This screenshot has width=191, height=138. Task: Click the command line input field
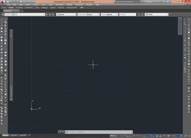click(99, 132)
